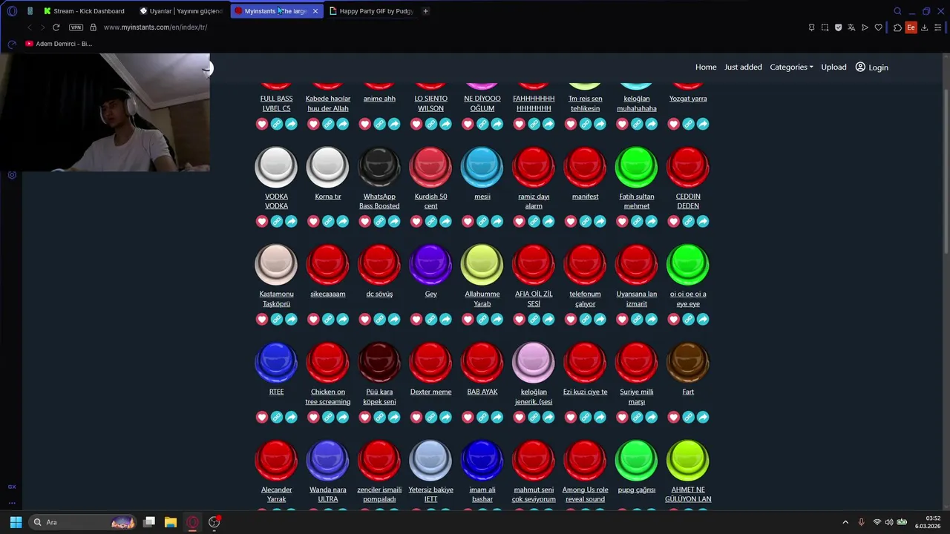Open the Adem Demirci bookmark
This screenshot has width=950, height=534.
click(59, 44)
